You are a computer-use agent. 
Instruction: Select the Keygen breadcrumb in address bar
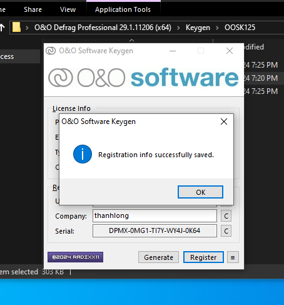(x=198, y=28)
